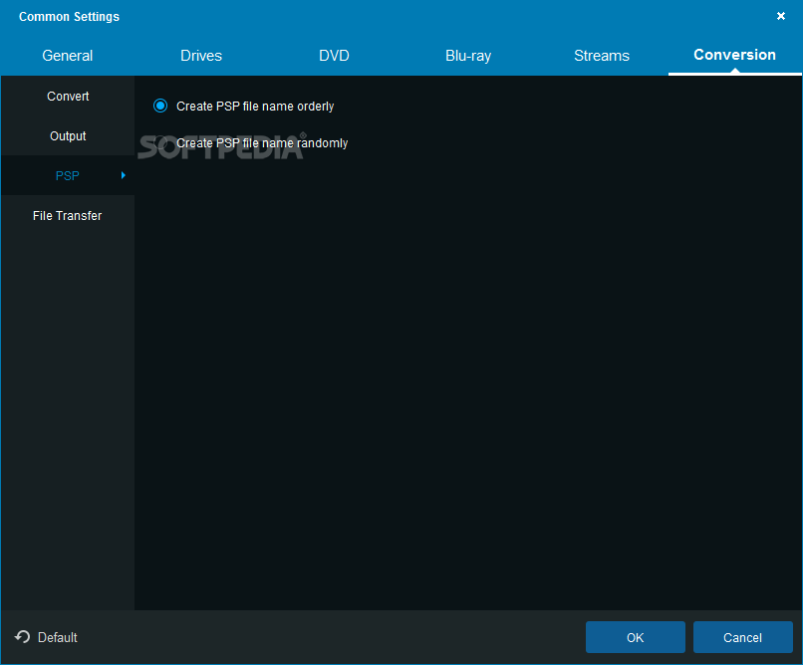This screenshot has width=803, height=665.
Task: Confirm settings with the OK button
Action: click(635, 637)
